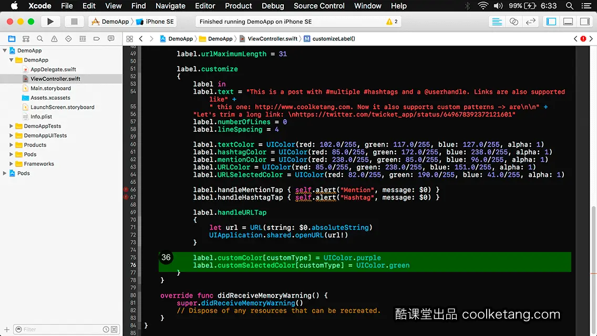Viewport: 597px width, 336px height.
Task: Click the DemoApp project breadcrumb
Action: coord(176,39)
